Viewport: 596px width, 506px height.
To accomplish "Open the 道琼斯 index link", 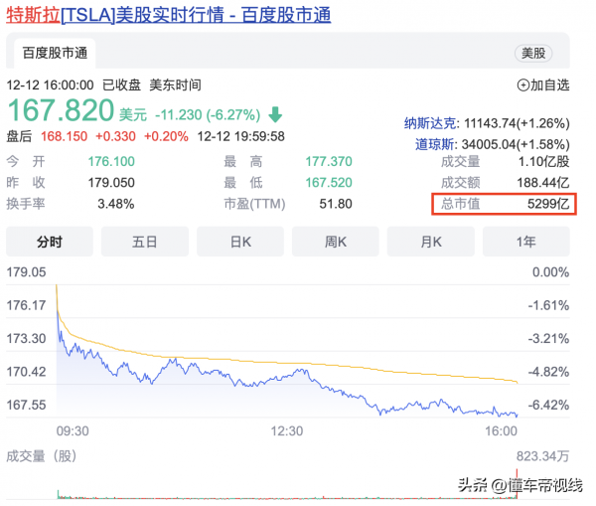I will point(436,144).
